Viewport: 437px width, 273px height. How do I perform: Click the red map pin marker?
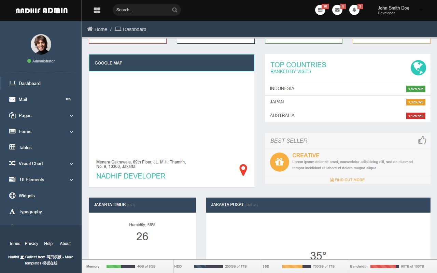pyautogui.click(x=243, y=170)
